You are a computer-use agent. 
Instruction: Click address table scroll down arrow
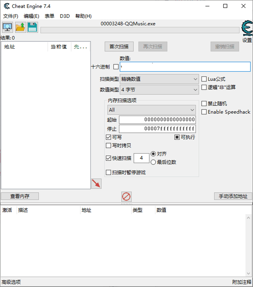pyautogui.click(x=249, y=274)
